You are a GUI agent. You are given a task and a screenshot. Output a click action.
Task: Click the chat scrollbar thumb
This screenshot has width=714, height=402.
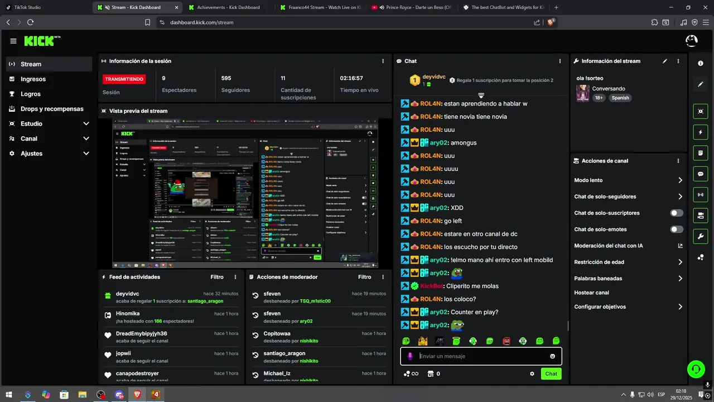(x=568, y=326)
